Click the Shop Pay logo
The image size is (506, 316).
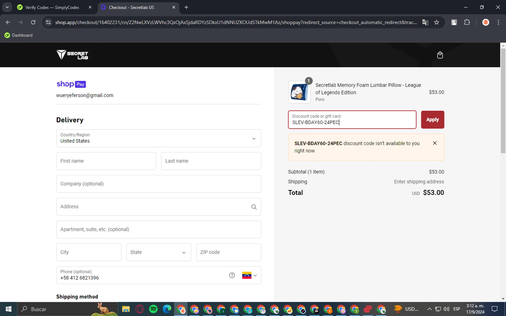click(71, 84)
